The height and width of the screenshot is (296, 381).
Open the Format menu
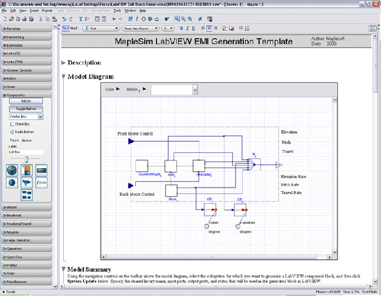pyautogui.click(x=47, y=11)
